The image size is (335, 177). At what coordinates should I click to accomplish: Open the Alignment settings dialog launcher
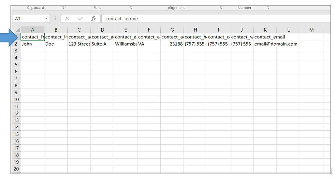tap(221, 7)
